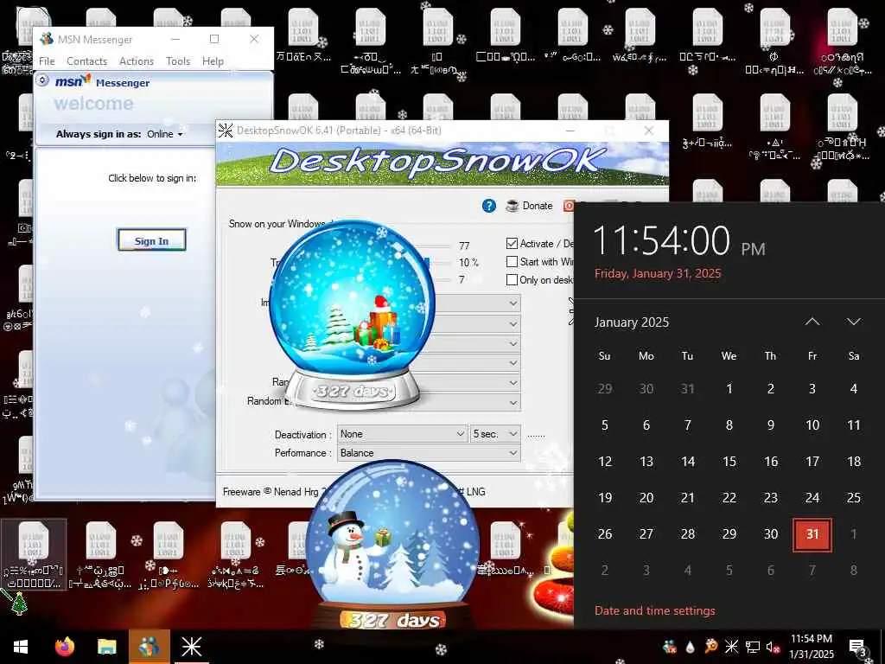The height and width of the screenshot is (664, 885).
Task: Click the blue help question mark icon
Action: [489, 206]
